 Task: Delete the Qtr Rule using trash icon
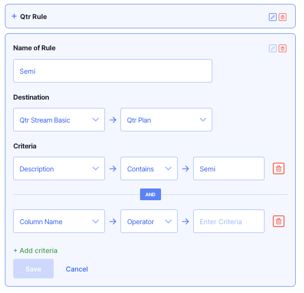click(283, 17)
